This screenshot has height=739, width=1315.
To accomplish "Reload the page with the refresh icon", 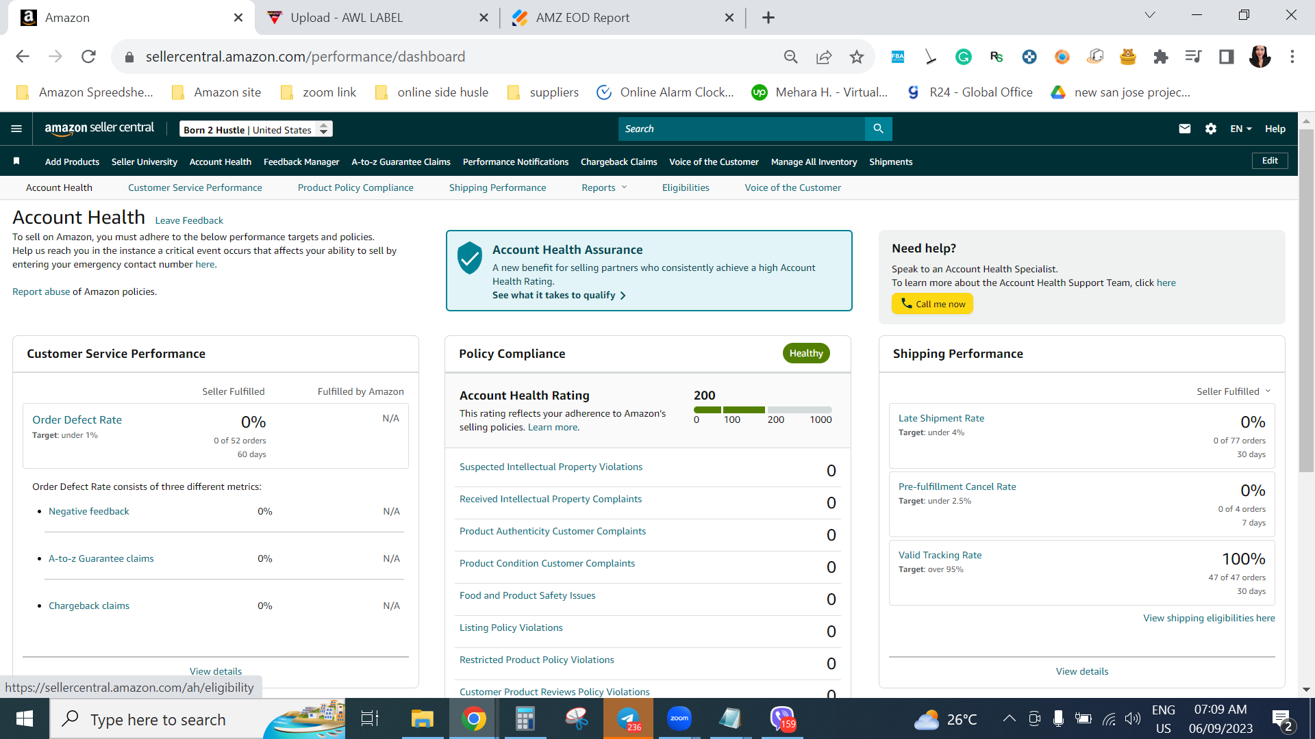I will [88, 57].
